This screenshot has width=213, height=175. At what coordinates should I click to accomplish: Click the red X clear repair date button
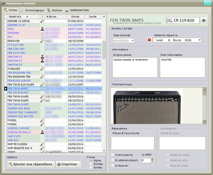[149, 40]
